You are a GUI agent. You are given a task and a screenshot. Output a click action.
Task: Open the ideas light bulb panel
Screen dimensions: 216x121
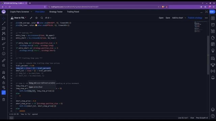coord(213,51)
